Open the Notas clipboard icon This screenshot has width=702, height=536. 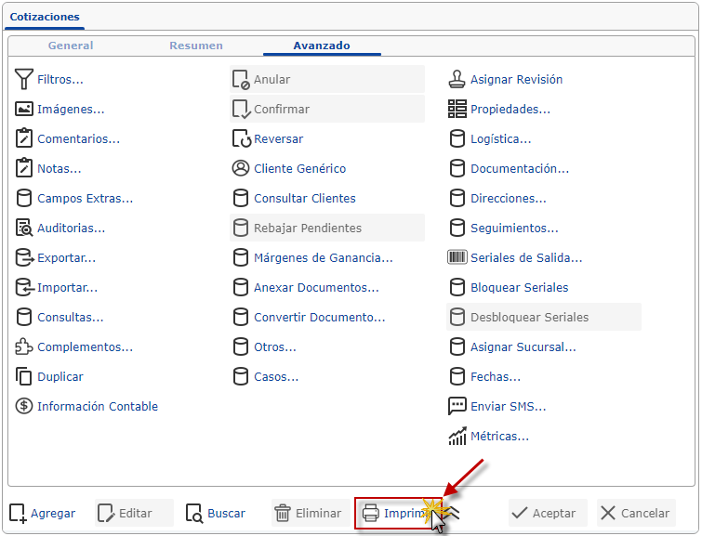[x=24, y=168]
